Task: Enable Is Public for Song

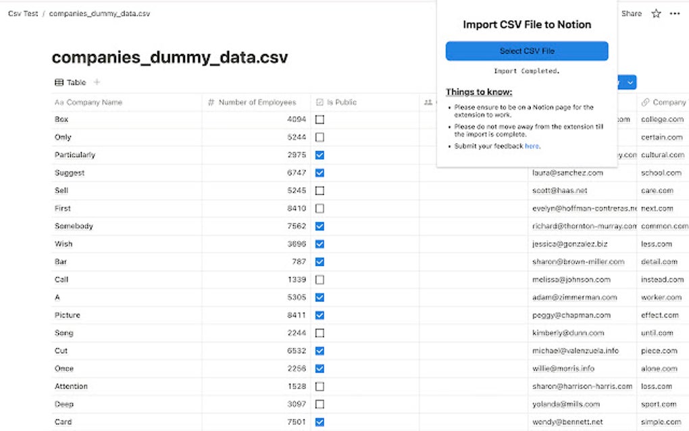Action: click(x=320, y=332)
